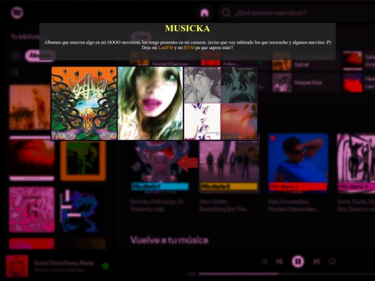Viewport: 375px width, 281px height.
Task: Click the magnifier icon in Spotify search bar
Action: (x=226, y=12)
